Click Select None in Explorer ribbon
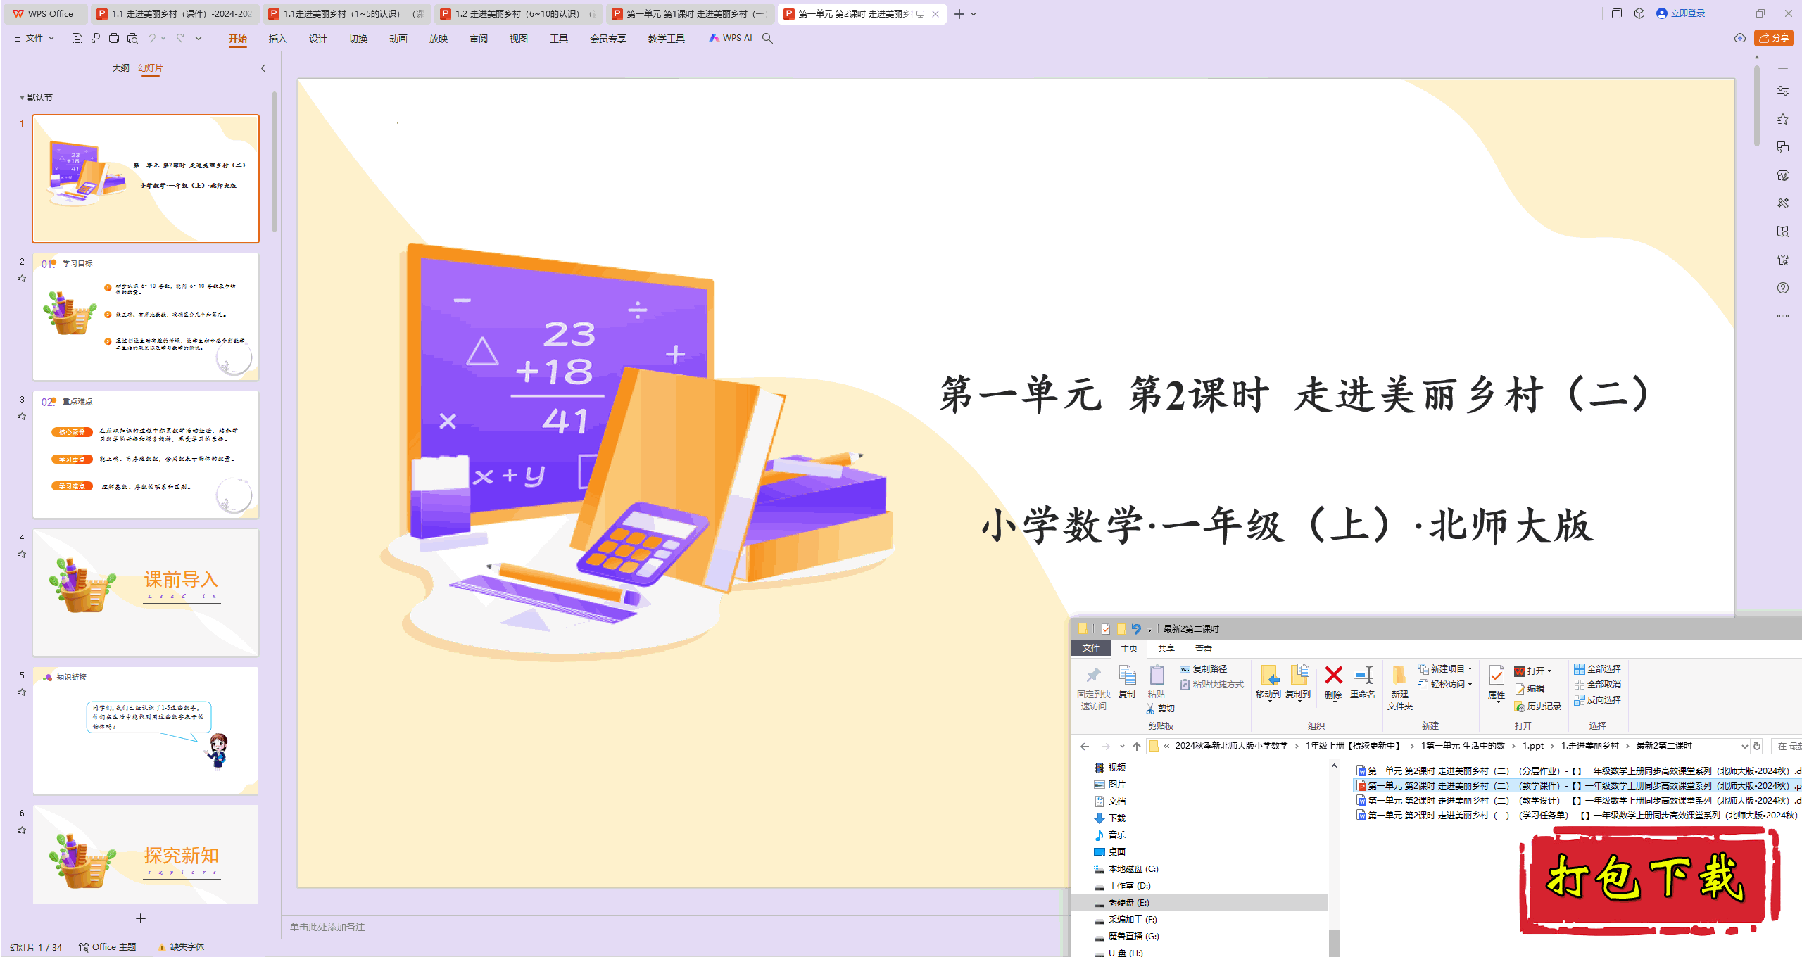Image resolution: width=1802 pixels, height=957 pixels. [x=1598, y=685]
